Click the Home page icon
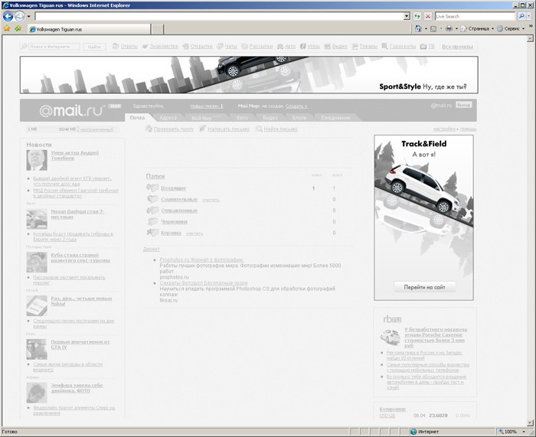 [x=418, y=29]
